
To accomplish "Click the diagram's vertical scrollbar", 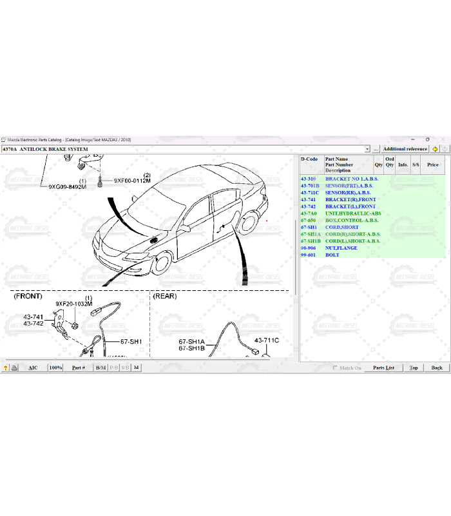I will coord(296,258).
